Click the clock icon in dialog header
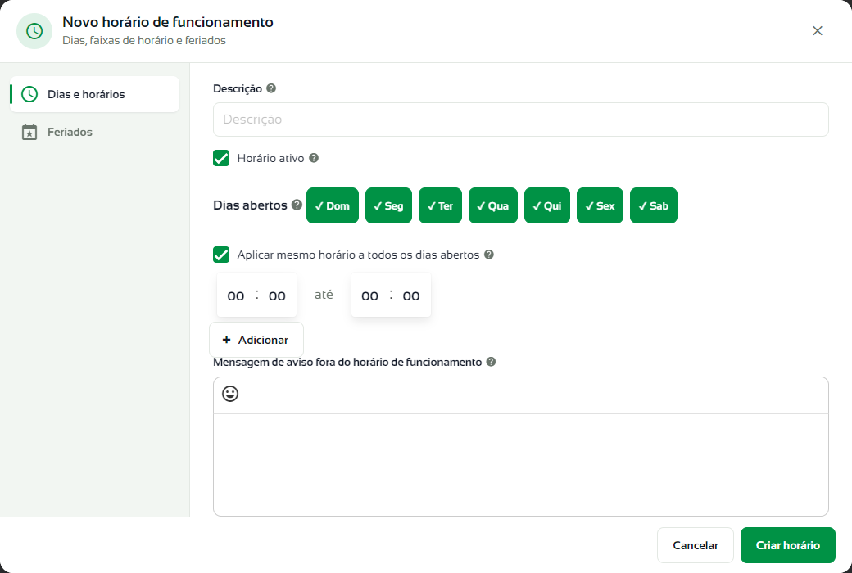 (34, 31)
